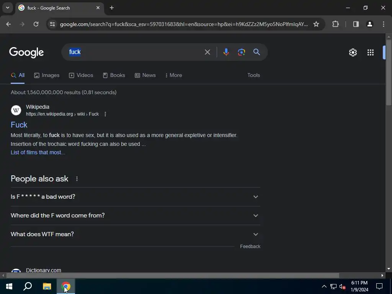Toggle the Chrome side panel icon
Image resolution: width=392 pixels, height=294 pixels.
pyautogui.click(x=356, y=24)
